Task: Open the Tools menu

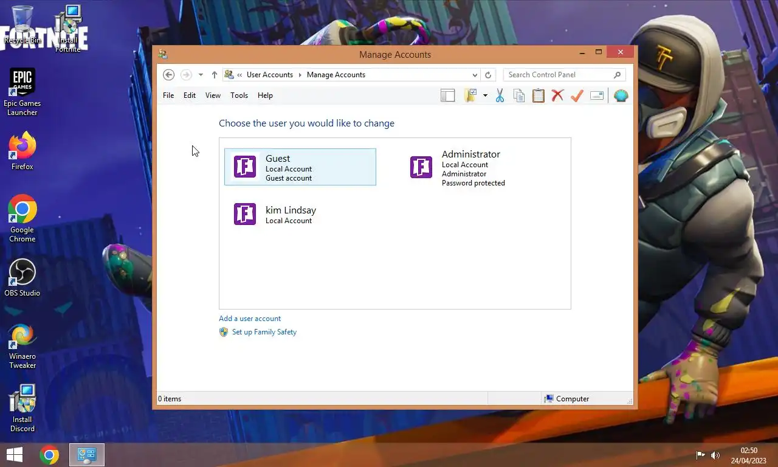Action: tap(239, 95)
